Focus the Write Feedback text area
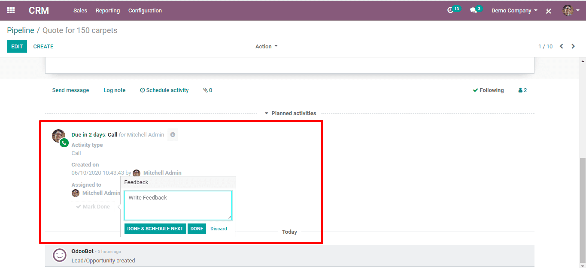 [x=178, y=205]
